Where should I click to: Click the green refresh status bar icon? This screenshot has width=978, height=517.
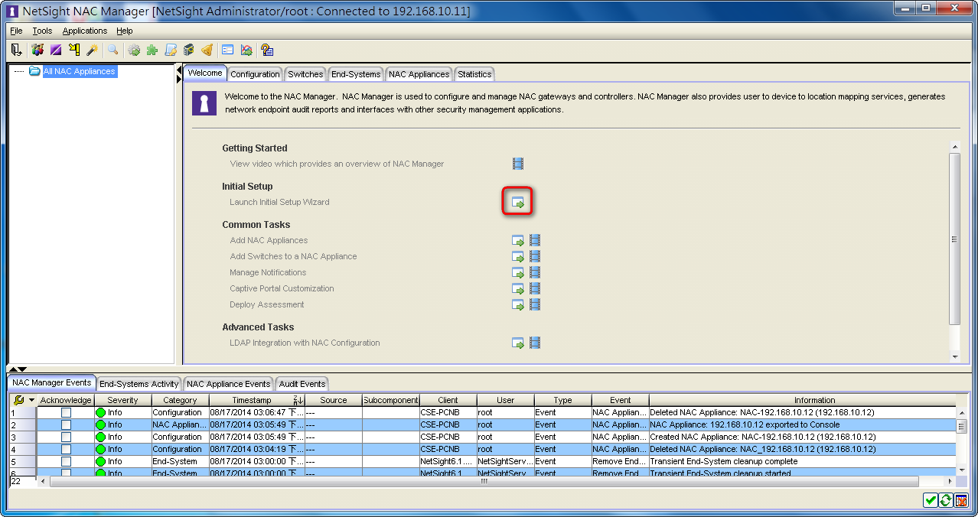(946, 500)
